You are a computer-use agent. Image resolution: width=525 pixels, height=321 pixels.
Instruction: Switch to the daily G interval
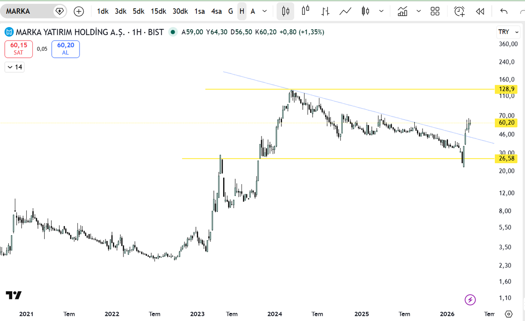pyautogui.click(x=231, y=11)
